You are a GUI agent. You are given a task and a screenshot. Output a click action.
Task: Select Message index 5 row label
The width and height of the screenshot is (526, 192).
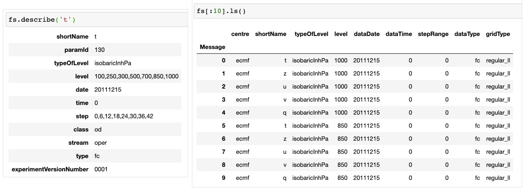point(223,125)
